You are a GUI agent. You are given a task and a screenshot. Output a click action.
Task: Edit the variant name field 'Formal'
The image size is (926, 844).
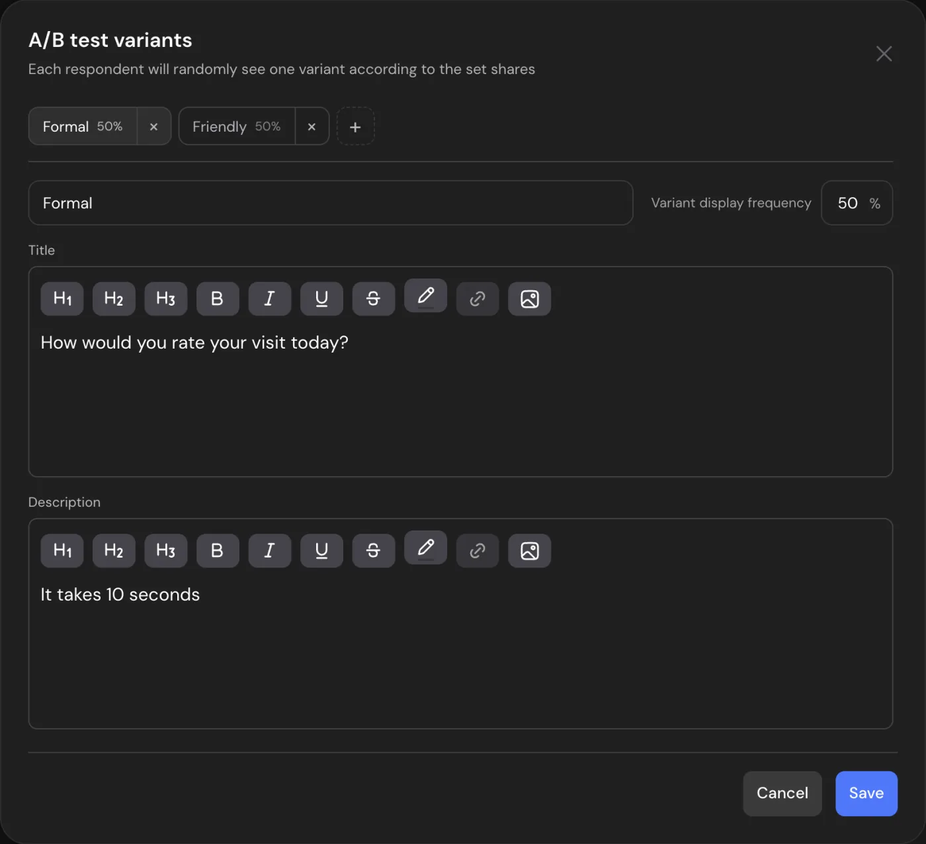click(331, 203)
